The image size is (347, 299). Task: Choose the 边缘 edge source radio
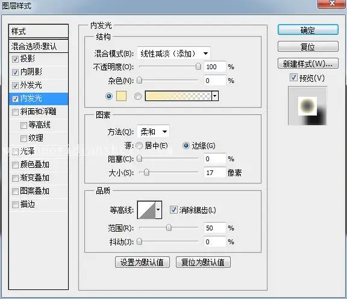coord(186,146)
